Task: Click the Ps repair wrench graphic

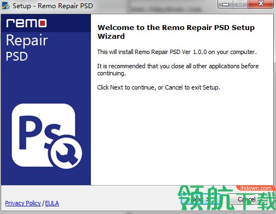Action: [47, 136]
